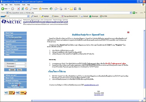Open Messenger buddies icon in IE toolbar
Viewport: 146px width, 102px height.
click(79, 9)
